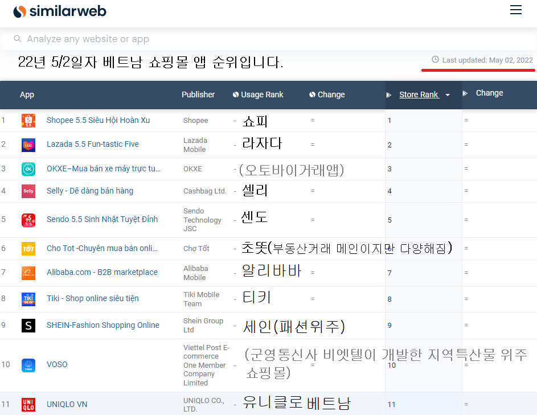
Task: Open the Cho Tot app detail link
Action: tap(102, 248)
